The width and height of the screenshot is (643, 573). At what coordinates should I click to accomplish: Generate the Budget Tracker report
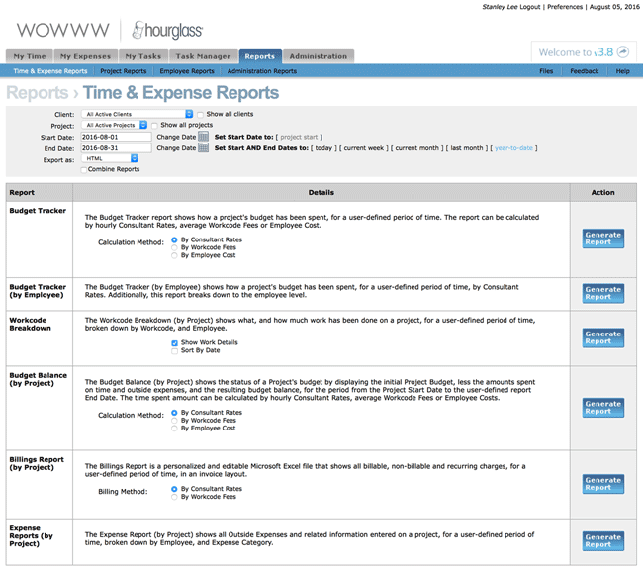coord(602,239)
